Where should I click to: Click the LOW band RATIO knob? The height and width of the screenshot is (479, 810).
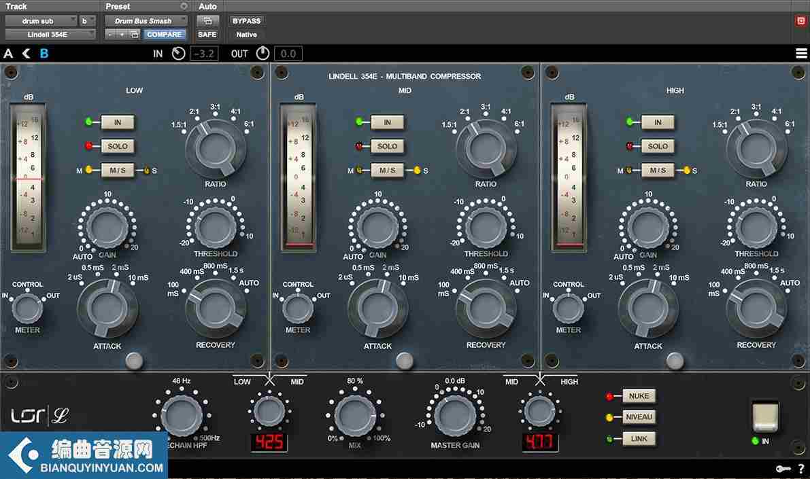pos(215,147)
